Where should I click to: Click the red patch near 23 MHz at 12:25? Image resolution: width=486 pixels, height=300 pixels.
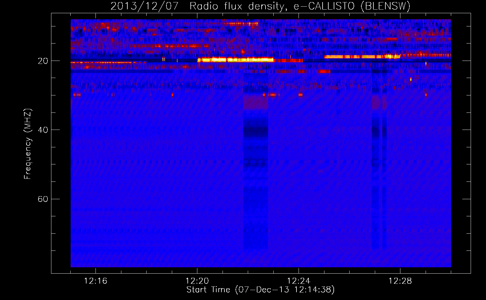324,71
